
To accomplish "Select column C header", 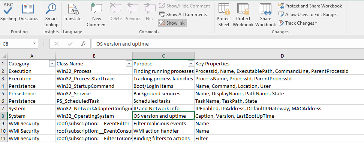I will click(x=163, y=56).
